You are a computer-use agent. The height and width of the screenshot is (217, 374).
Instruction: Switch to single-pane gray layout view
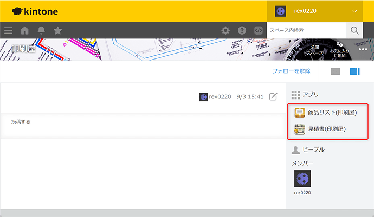click(336, 71)
